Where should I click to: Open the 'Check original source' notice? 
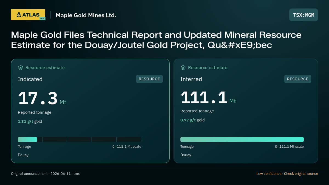pyautogui.click(x=301, y=174)
